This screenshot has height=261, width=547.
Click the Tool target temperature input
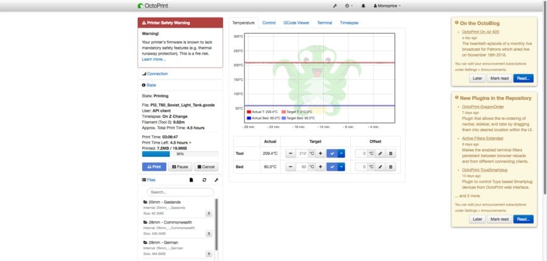pos(302,154)
